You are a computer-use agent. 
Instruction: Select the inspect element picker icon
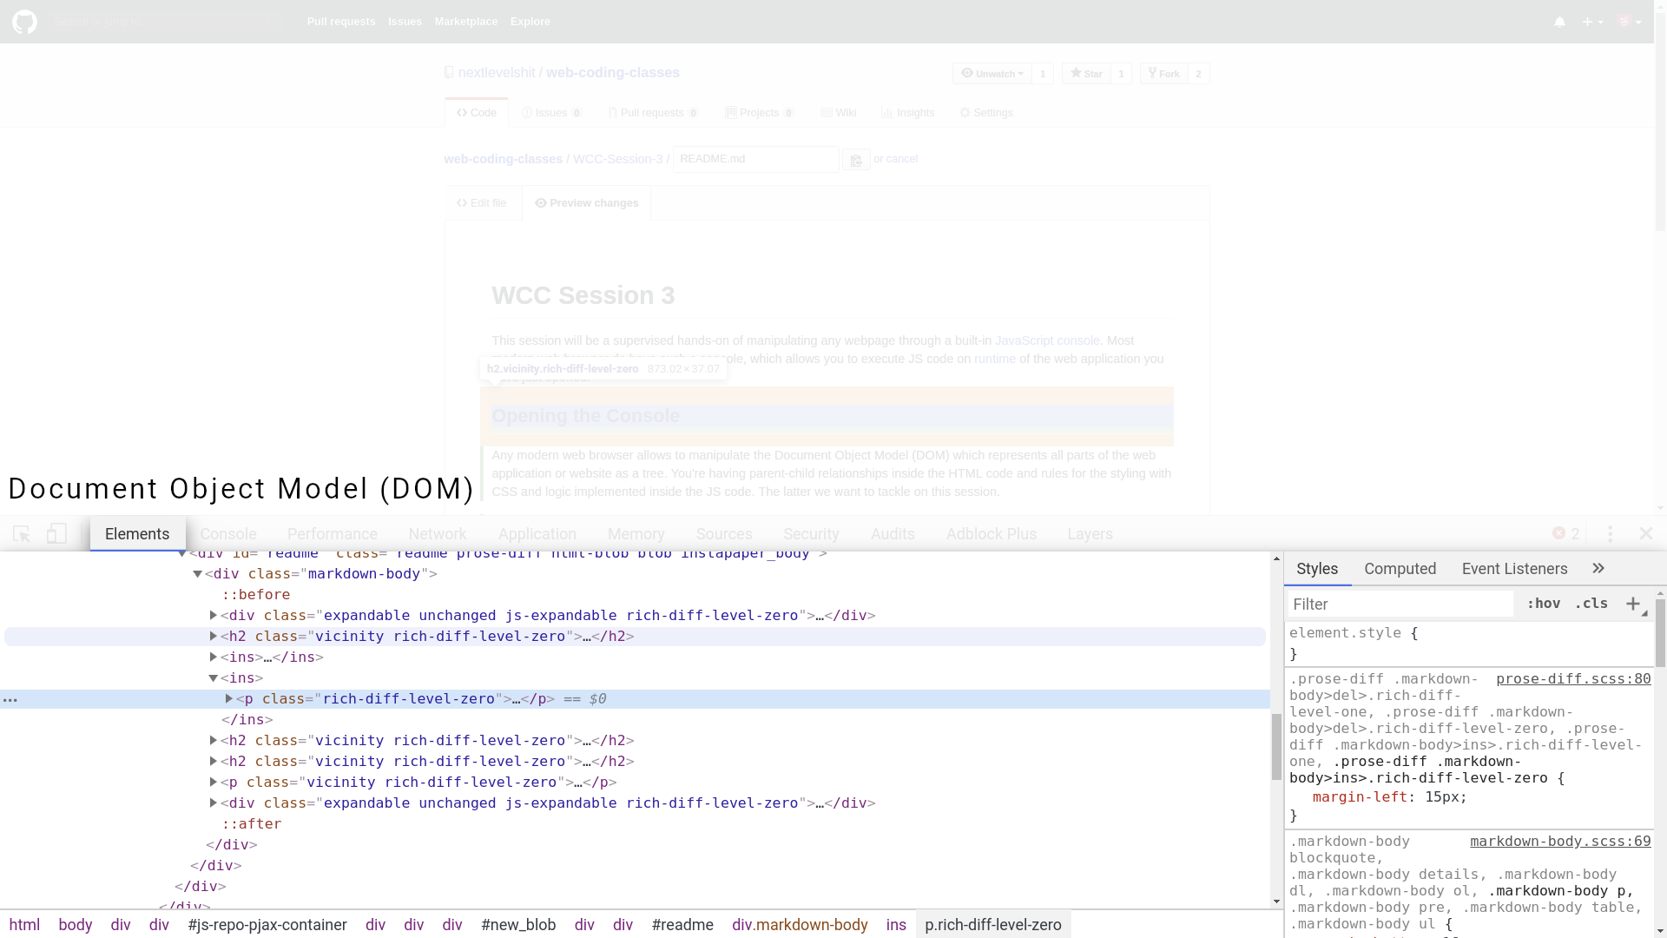[22, 534]
